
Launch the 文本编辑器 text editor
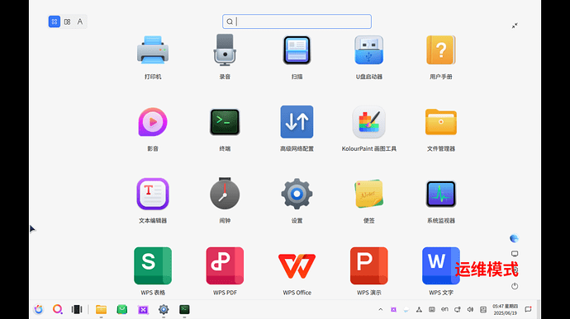pyautogui.click(x=153, y=194)
